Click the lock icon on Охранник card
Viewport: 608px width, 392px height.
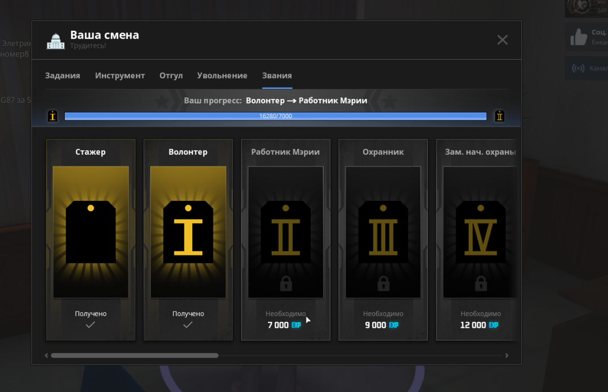(383, 283)
